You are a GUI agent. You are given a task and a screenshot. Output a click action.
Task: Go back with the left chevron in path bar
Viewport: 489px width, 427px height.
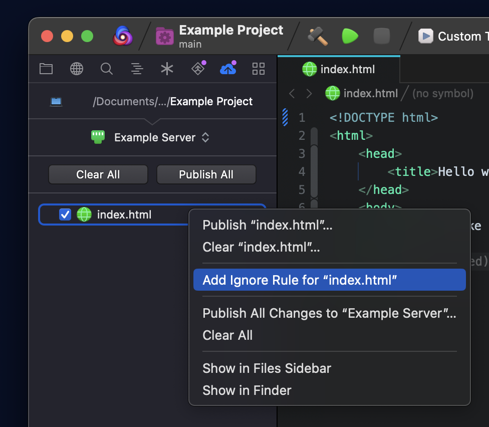pyautogui.click(x=292, y=94)
